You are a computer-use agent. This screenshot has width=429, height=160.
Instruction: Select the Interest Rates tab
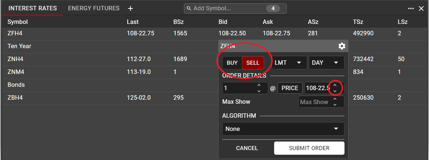point(32,8)
